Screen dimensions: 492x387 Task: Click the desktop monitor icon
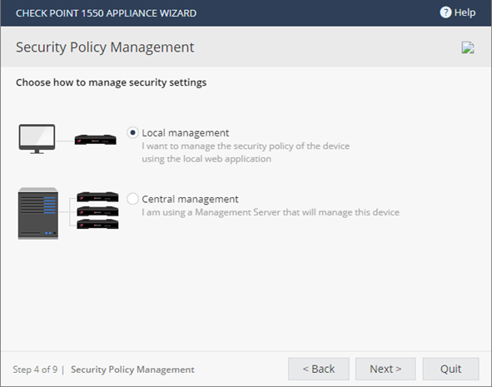37,139
